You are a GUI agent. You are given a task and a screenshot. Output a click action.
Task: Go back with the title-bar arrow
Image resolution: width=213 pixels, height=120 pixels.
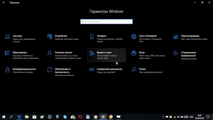click(4, 2)
